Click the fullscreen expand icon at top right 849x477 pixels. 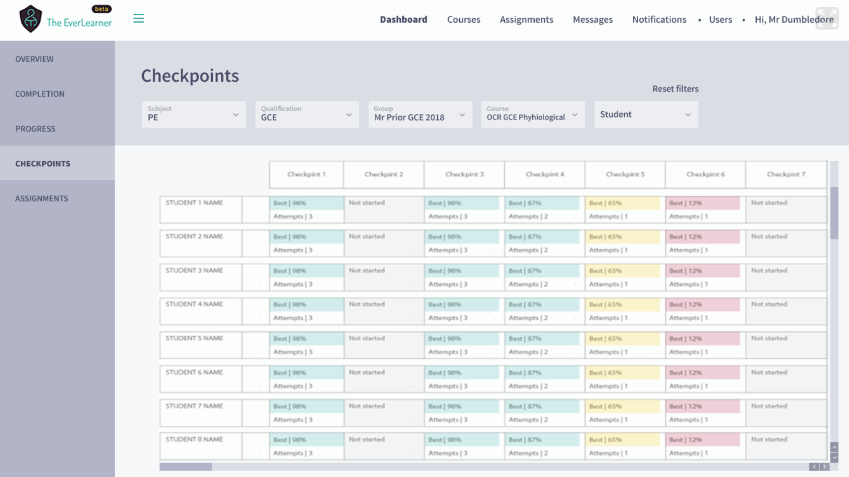(827, 18)
